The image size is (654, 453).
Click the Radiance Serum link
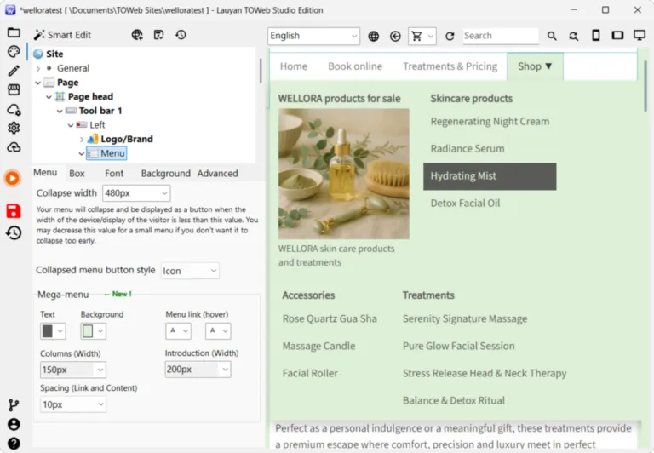coord(468,149)
